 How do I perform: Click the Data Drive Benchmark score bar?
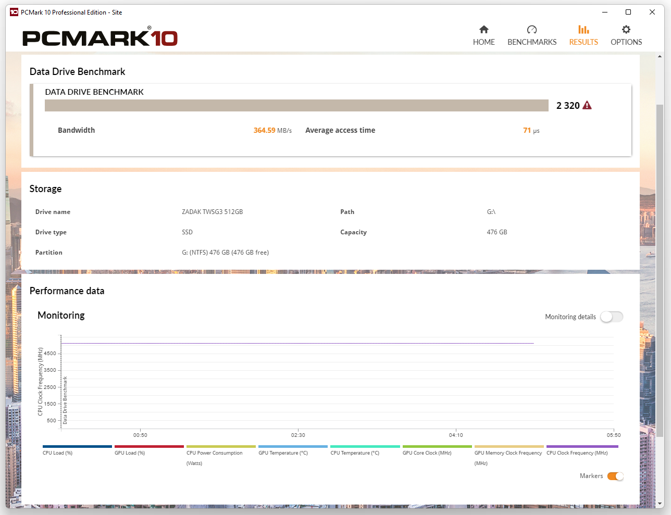[x=296, y=105]
